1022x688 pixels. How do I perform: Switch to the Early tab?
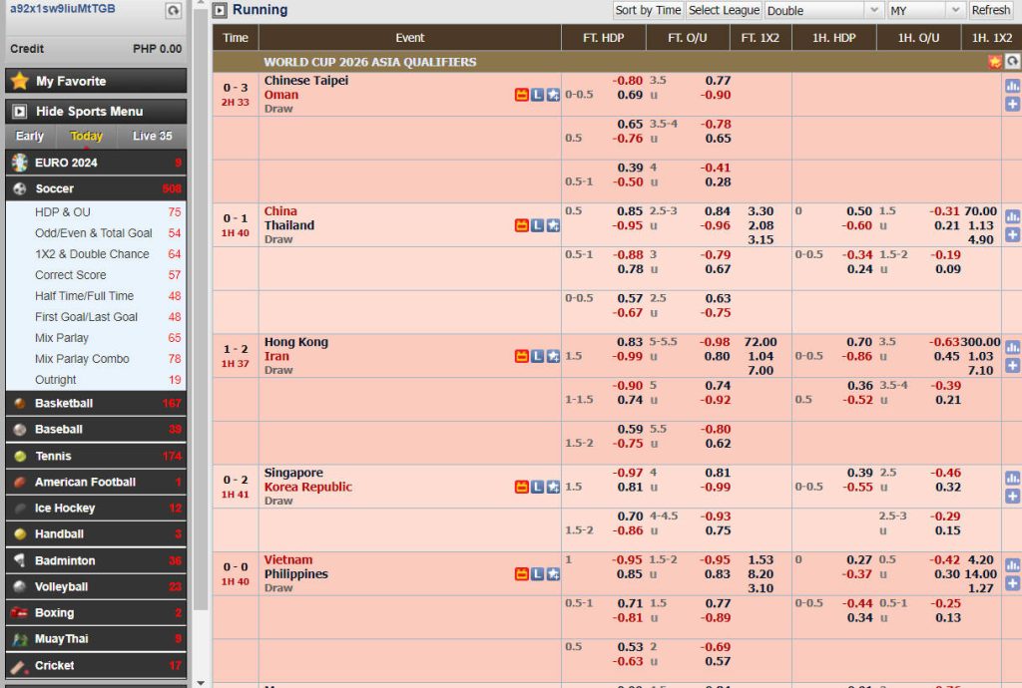point(29,136)
